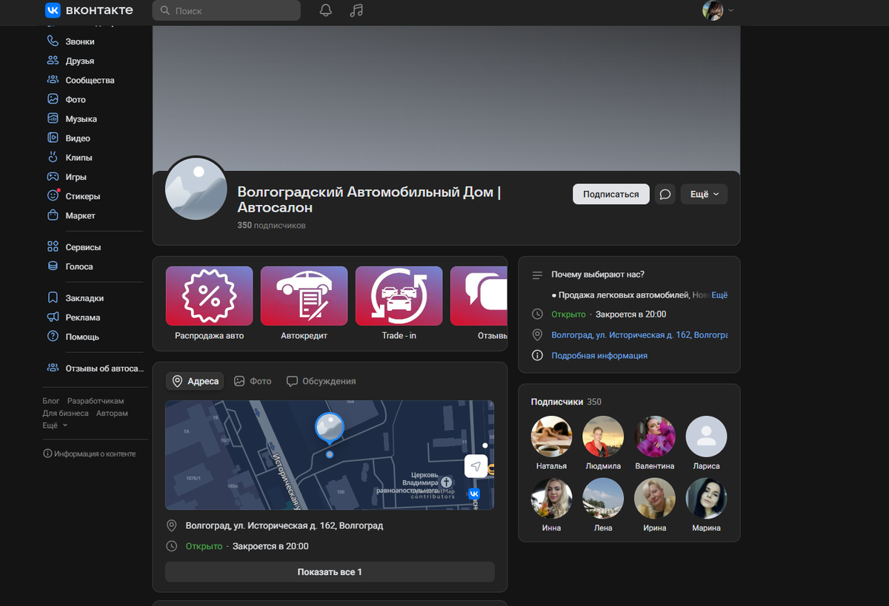
Task: Open subscriber Валентина's profile
Action: (655, 442)
